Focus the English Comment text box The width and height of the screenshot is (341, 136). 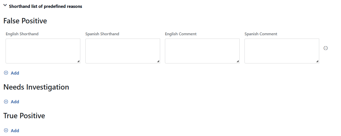point(202,51)
